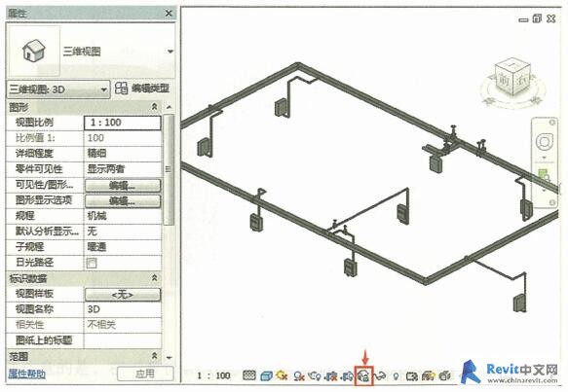
Task: Toggle the Crop View icon
Action: [x=330, y=376]
